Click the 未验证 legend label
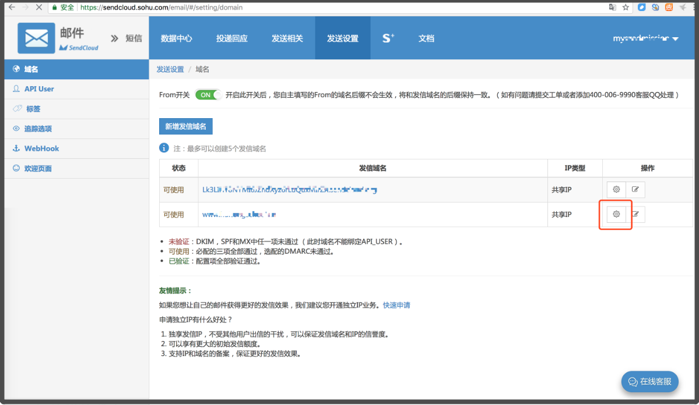The image size is (699, 405). (179, 241)
